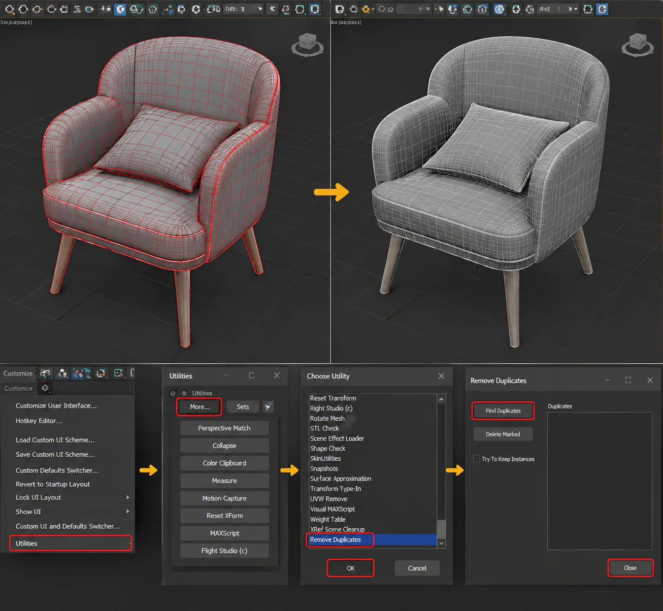Screen dimensions: 663x611
Task: Click the Collapse utility button
Action: click(224, 446)
